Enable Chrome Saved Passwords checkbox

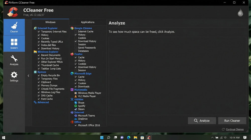point(76,48)
